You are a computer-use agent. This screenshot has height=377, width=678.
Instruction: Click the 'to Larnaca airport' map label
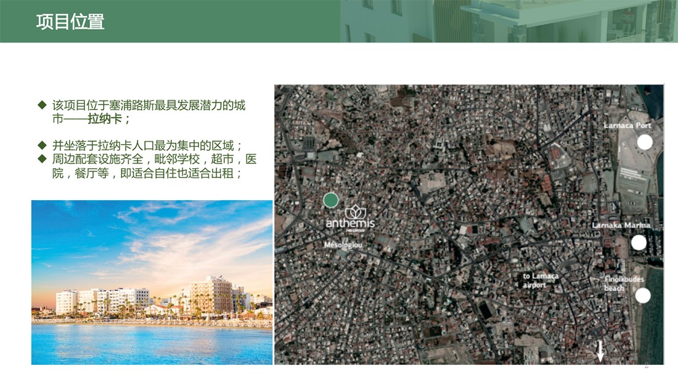pos(540,281)
